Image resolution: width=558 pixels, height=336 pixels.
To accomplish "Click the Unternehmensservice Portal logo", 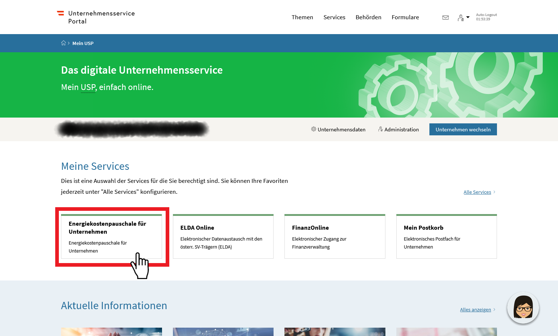I will [x=96, y=17].
